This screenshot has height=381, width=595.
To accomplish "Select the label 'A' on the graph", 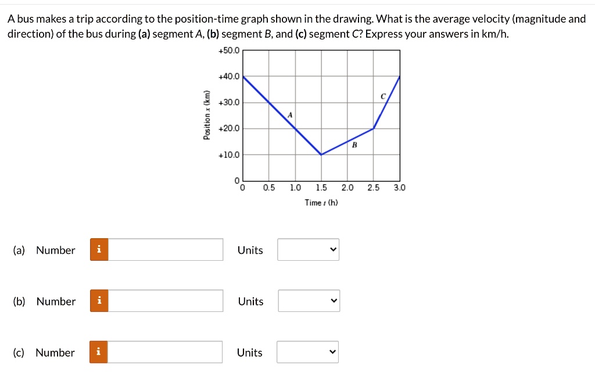I will tap(289, 115).
